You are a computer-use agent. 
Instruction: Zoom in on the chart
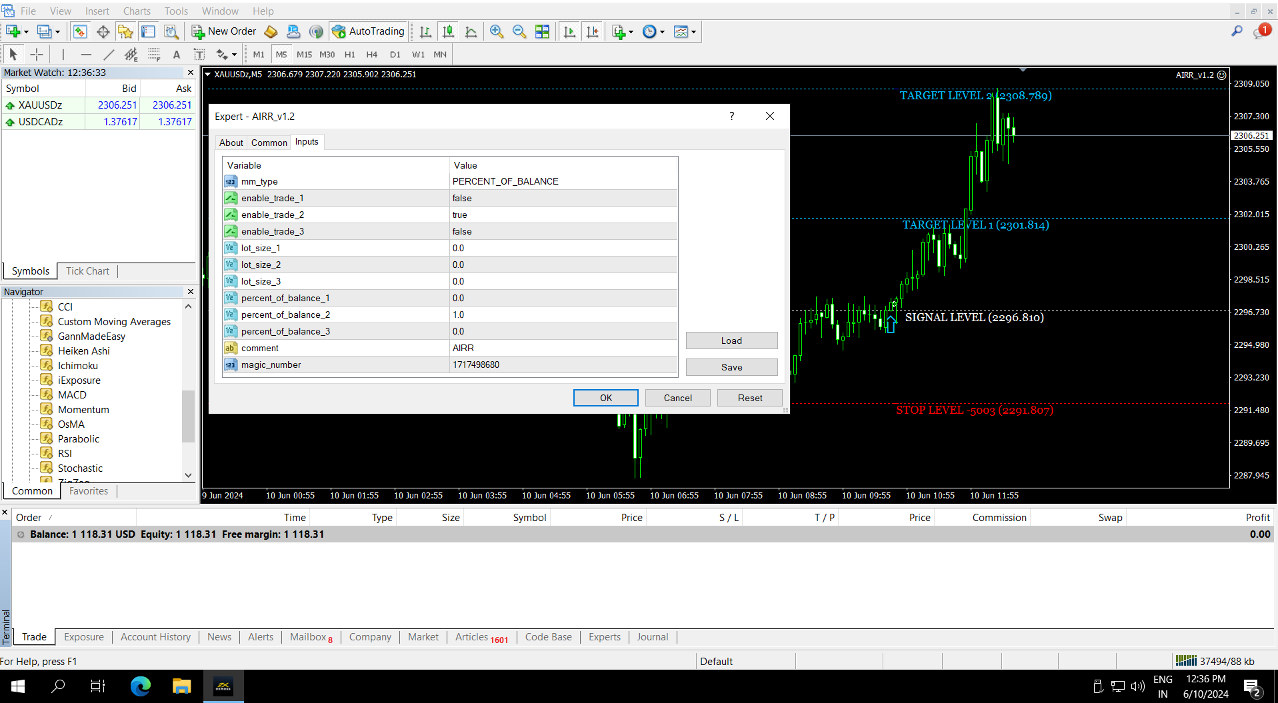click(x=497, y=31)
